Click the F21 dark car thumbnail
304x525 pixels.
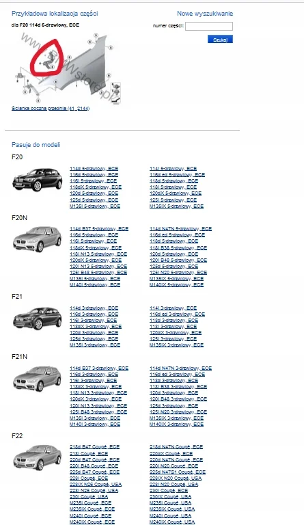[x=38, y=319]
